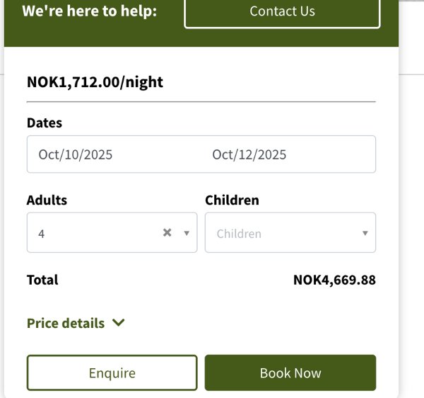Click the NOK1,712.00/night rate text
Viewport: 424px width, 398px height.
tap(95, 82)
